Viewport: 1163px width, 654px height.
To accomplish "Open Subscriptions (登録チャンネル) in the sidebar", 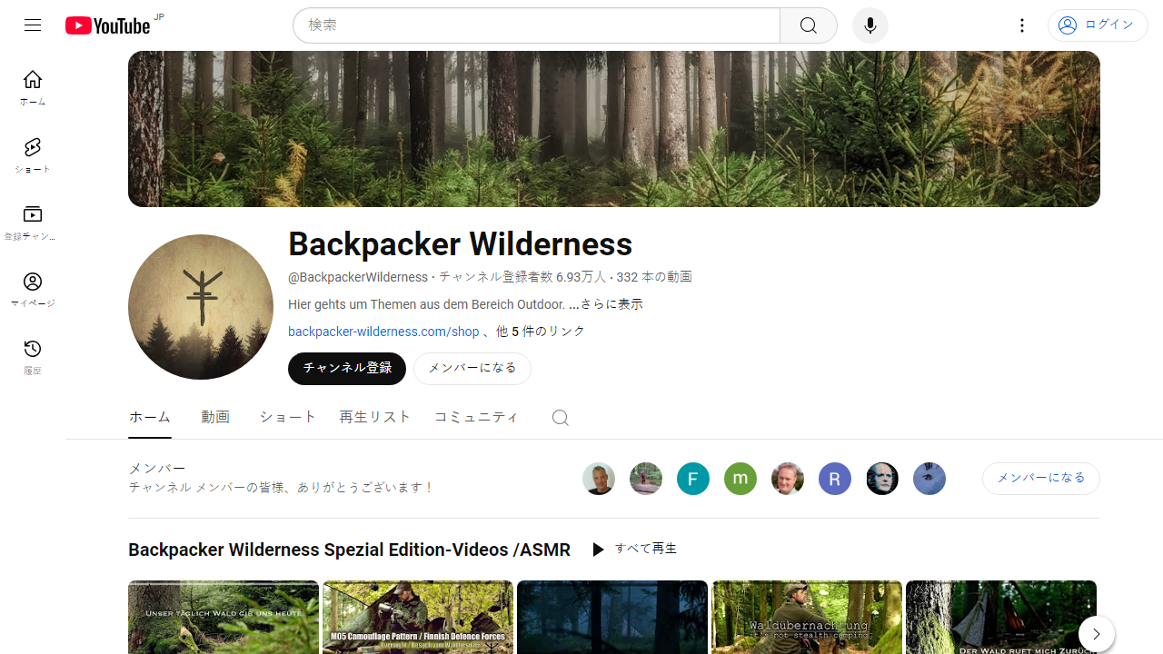I will click(33, 223).
